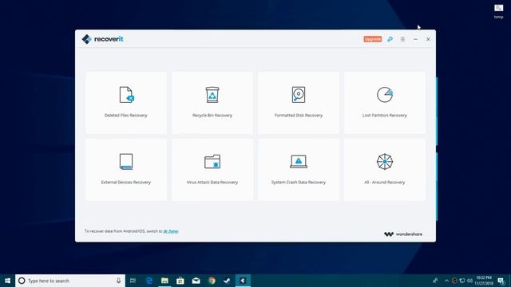Image resolution: width=511 pixels, height=287 pixels.
Task: Select External Devices Recovery icon
Action: tap(126, 161)
